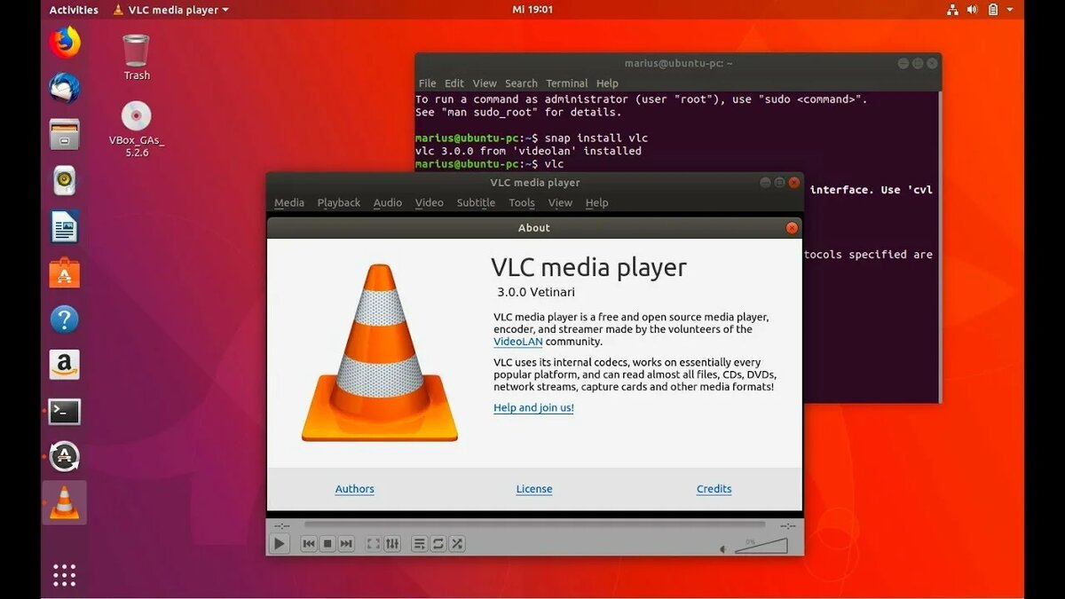Screen dimensions: 1065x599
Task: Open the VLC Video menu
Action: tap(430, 202)
